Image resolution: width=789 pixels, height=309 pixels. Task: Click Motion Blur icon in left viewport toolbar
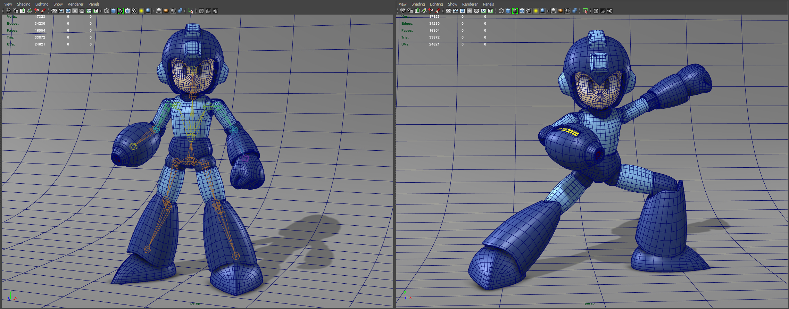click(x=166, y=11)
